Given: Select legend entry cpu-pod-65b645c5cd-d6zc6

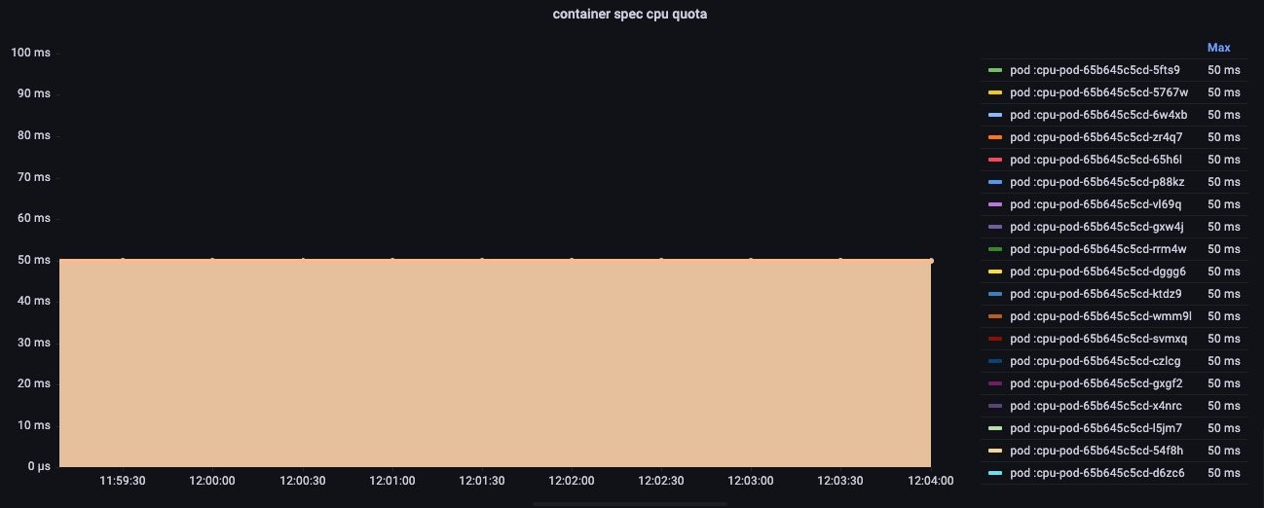Looking at the screenshot, I should 1097,473.
